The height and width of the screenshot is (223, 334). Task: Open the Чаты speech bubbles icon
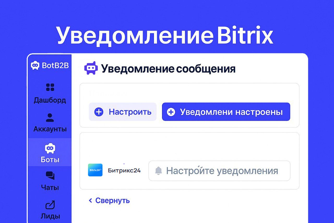[x=50, y=176]
